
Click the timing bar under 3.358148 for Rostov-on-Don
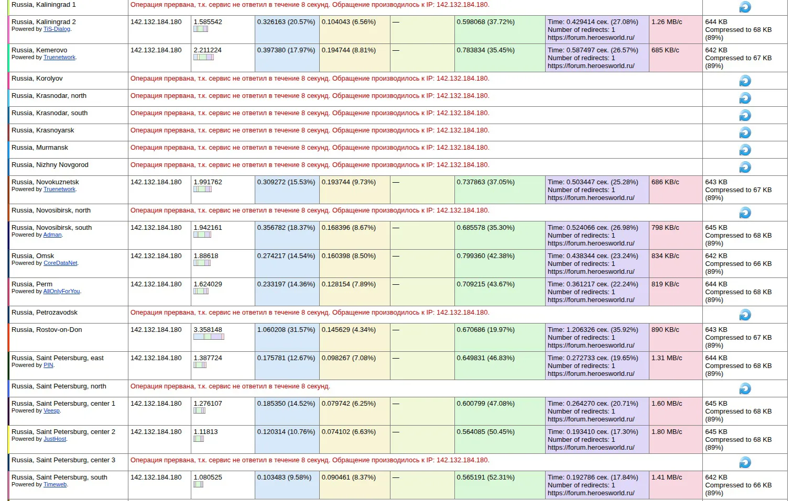(209, 337)
